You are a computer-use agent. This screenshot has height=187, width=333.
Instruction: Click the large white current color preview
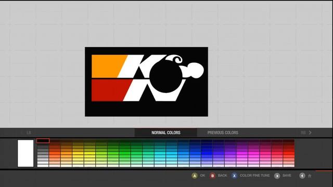25,153
